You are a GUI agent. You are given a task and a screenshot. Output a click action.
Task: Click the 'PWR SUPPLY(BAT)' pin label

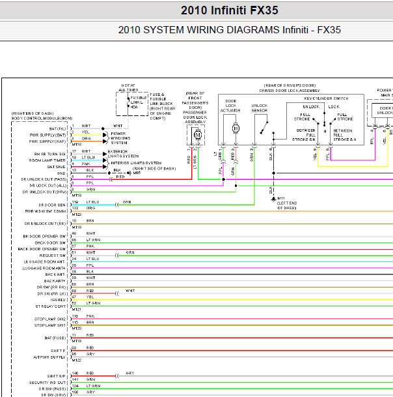(x=47, y=135)
